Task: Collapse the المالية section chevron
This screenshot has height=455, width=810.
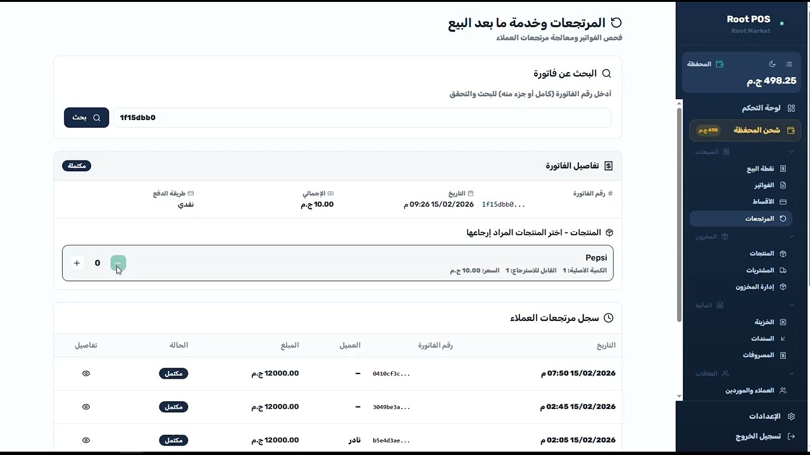Action: click(792, 305)
